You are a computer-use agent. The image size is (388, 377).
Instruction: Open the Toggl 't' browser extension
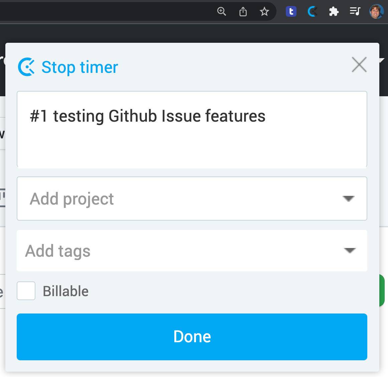point(291,11)
